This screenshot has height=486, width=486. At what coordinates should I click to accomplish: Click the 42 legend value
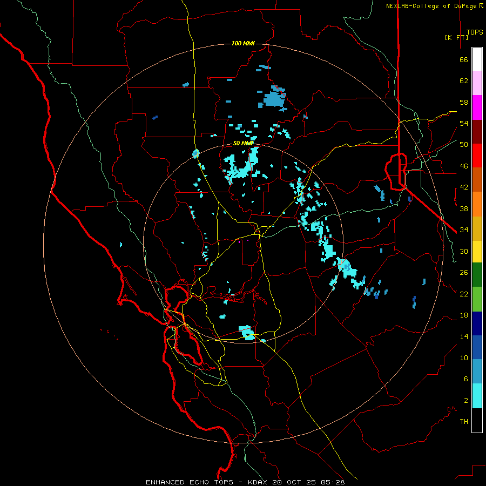[x=464, y=187]
